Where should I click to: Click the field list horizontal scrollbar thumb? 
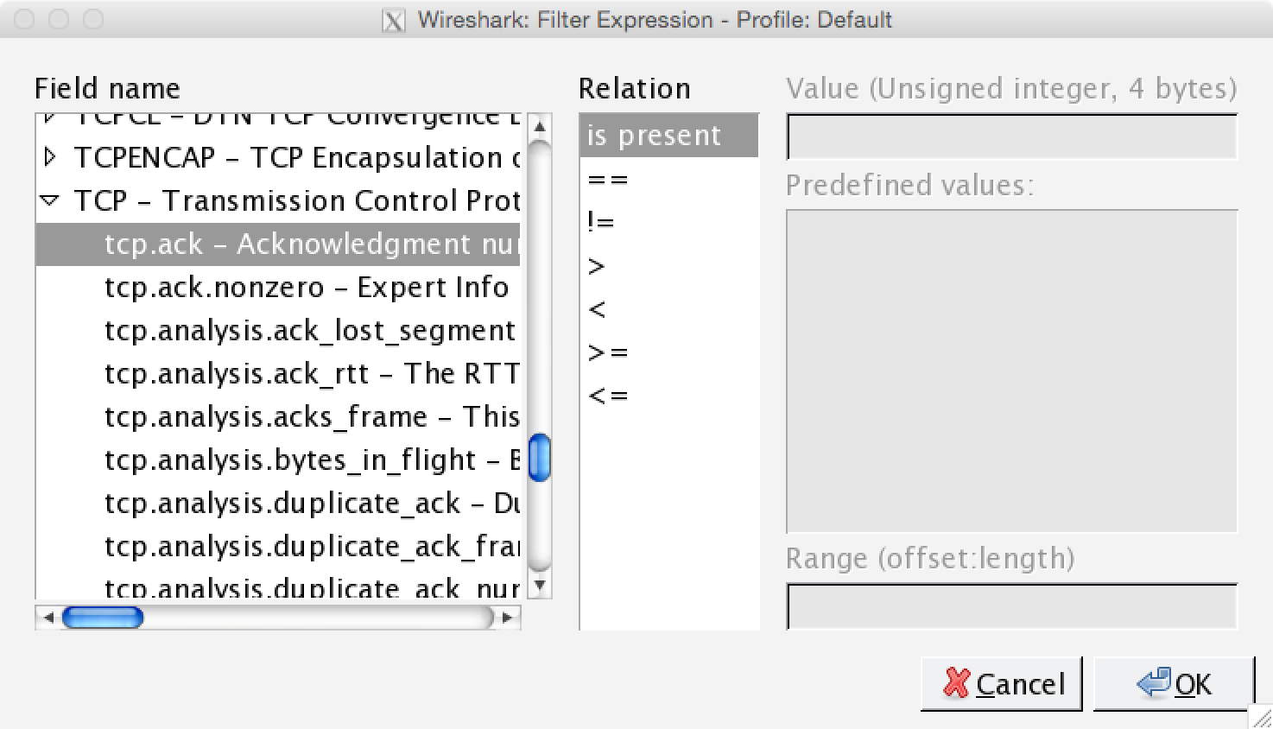pos(103,617)
